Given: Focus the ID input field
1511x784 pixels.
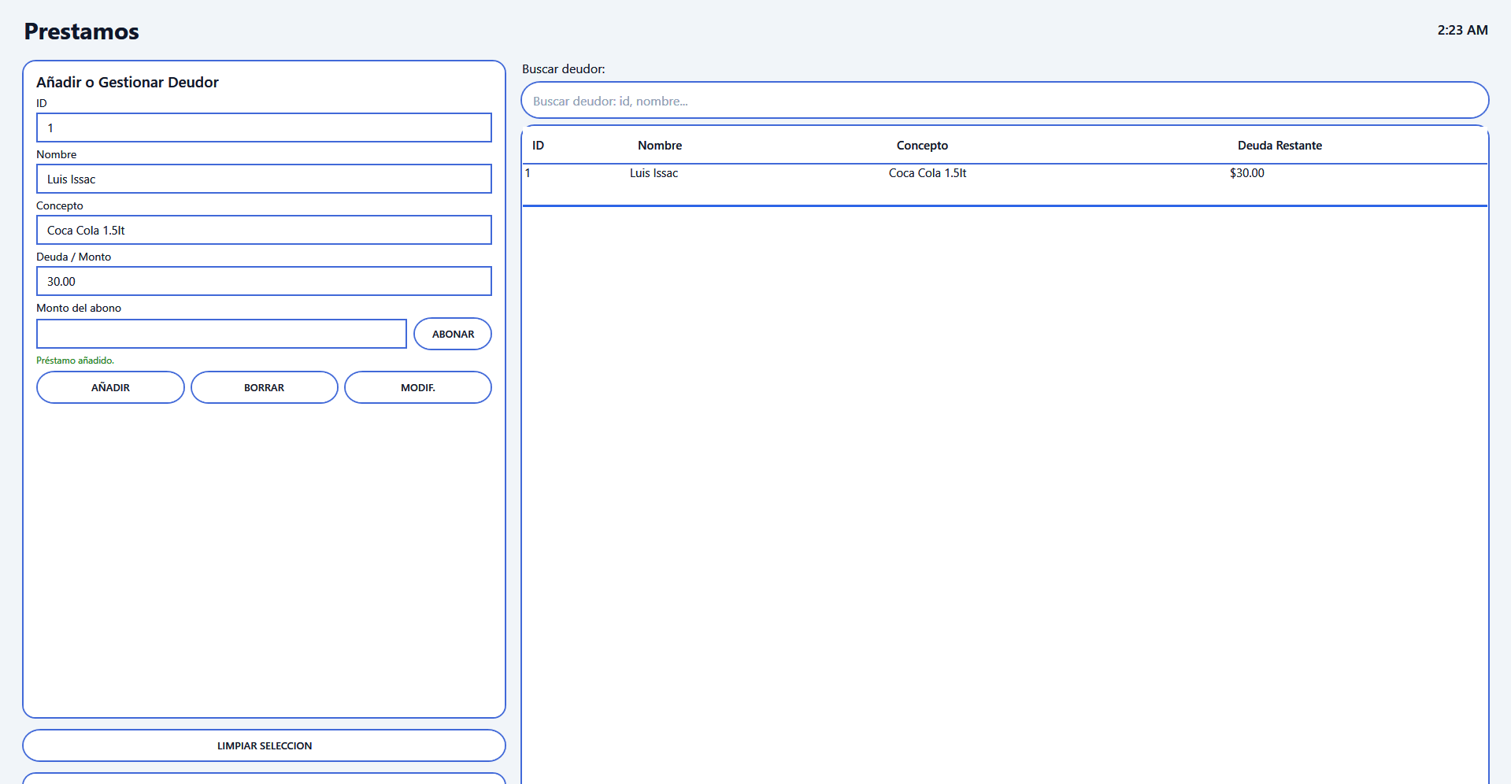Looking at the screenshot, I should [x=265, y=128].
